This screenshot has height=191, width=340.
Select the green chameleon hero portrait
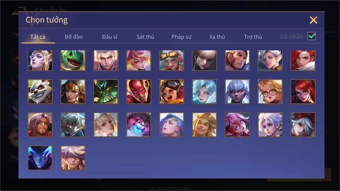pos(73,61)
